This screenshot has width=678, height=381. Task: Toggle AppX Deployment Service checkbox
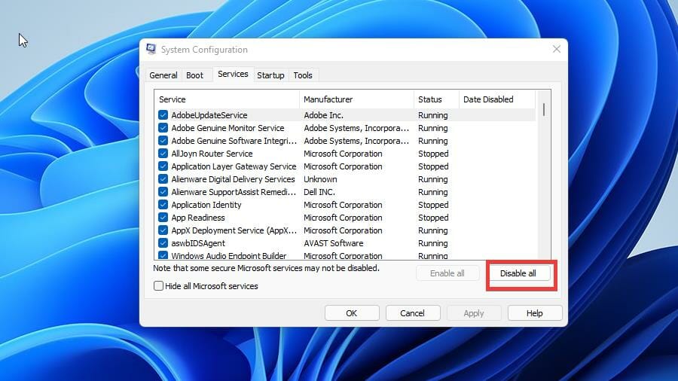click(x=163, y=230)
